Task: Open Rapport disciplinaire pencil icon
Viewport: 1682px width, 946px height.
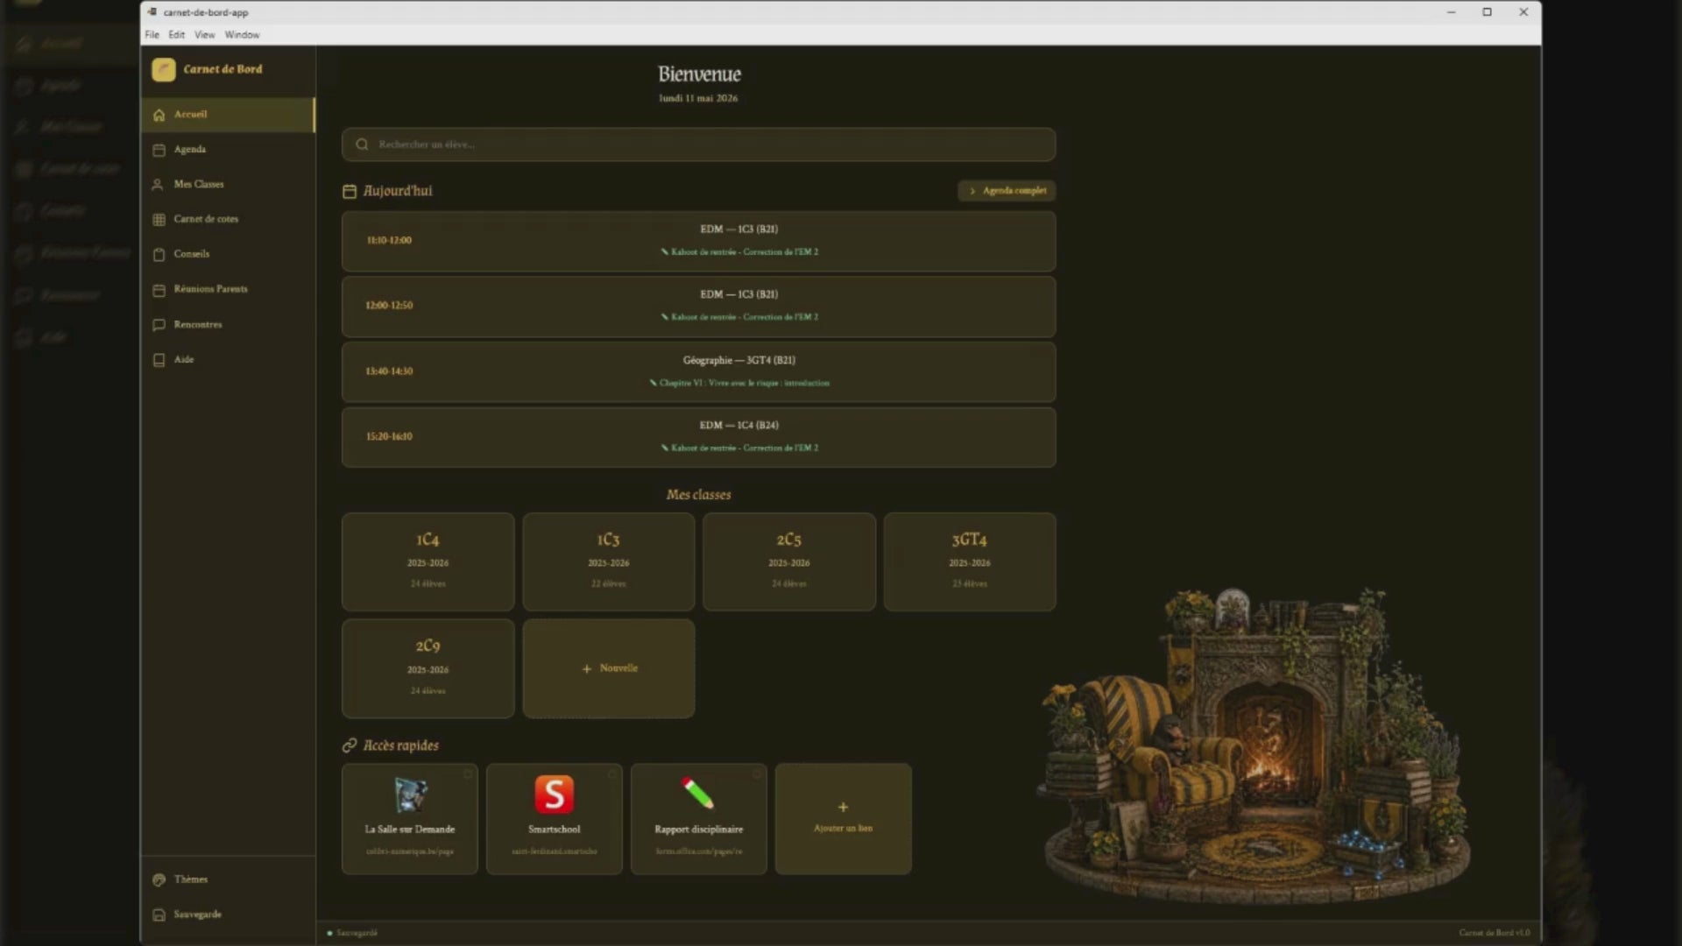Action: click(698, 794)
